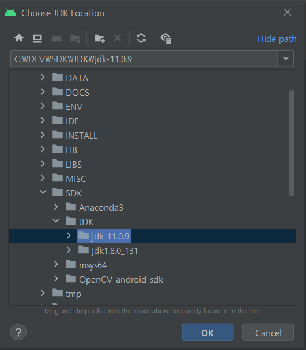Expand the DATA folder node

pos(43,77)
